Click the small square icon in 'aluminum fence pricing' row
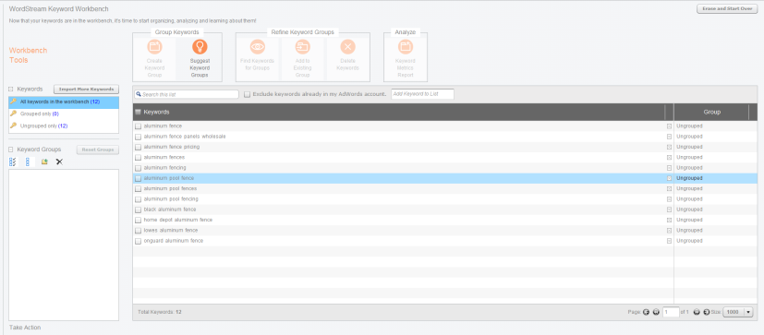 point(669,147)
